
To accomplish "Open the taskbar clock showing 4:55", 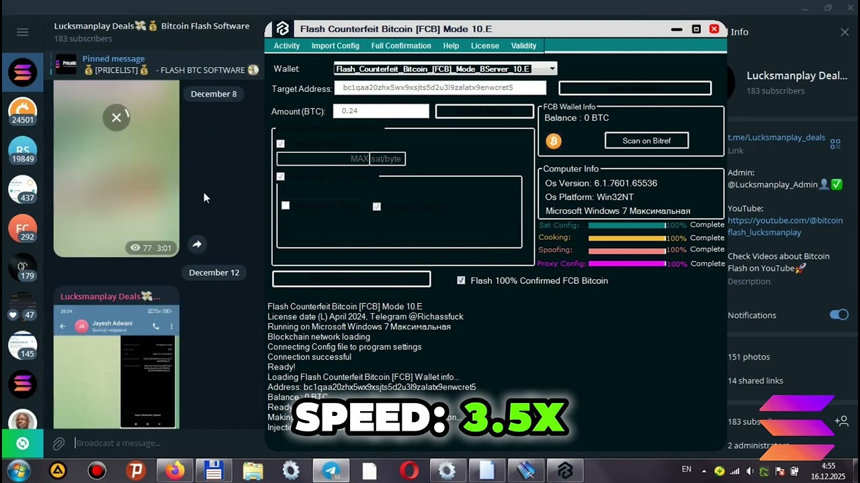I will [x=828, y=471].
